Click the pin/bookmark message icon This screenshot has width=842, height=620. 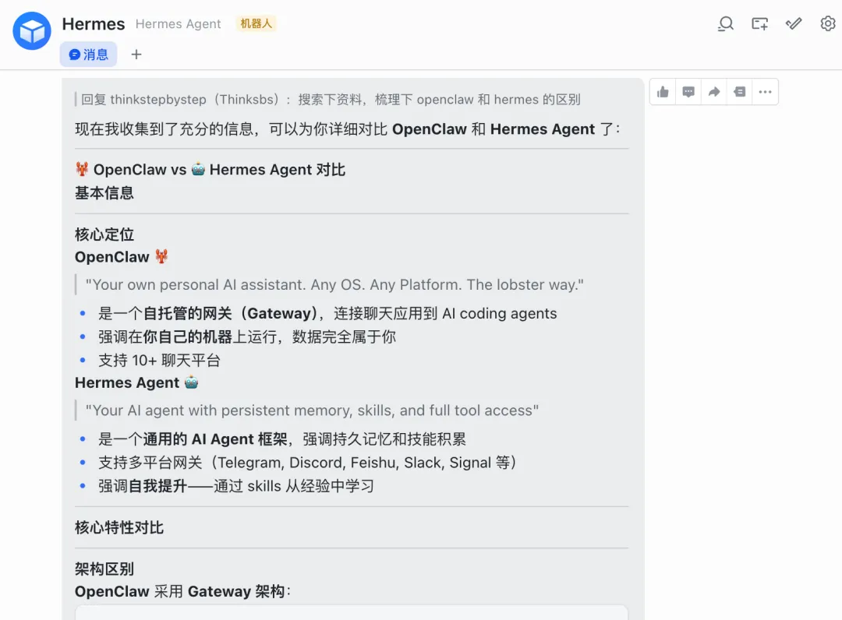pyautogui.click(x=739, y=92)
